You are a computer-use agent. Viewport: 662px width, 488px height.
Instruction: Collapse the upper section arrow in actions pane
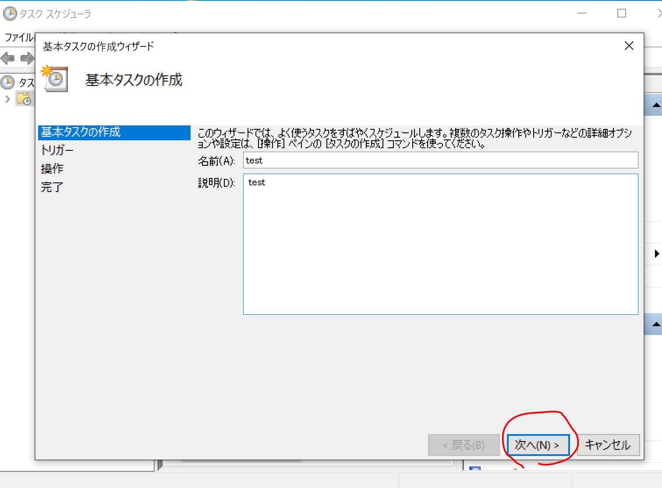click(656, 105)
